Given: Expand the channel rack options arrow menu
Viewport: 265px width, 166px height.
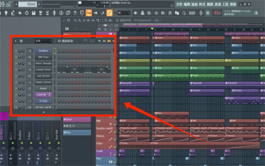Looking at the screenshot, I should coord(16,41).
